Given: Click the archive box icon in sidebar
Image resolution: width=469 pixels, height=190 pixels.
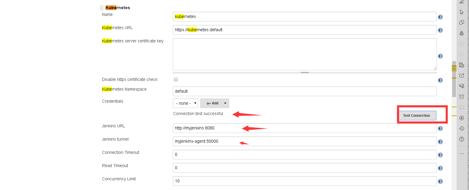Looking at the screenshot, I should tap(462, 97).
